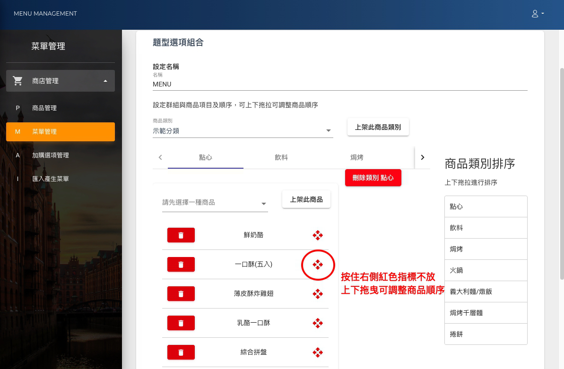Select 焗烤千層麵 in category sort list

tap(486, 312)
